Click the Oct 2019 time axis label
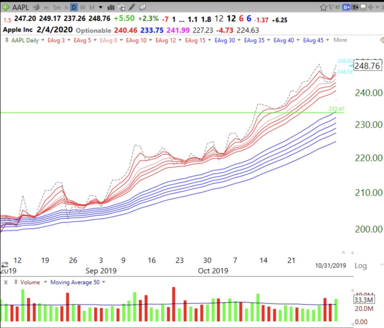This screenshot has width=384, height=328. click(x=213, y=271)
